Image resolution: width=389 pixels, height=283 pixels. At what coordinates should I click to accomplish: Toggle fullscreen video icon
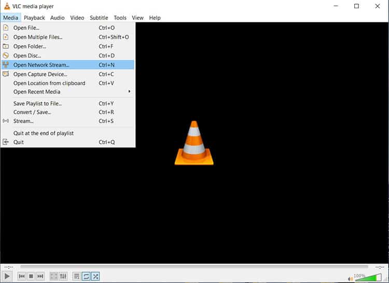[53, 276]
